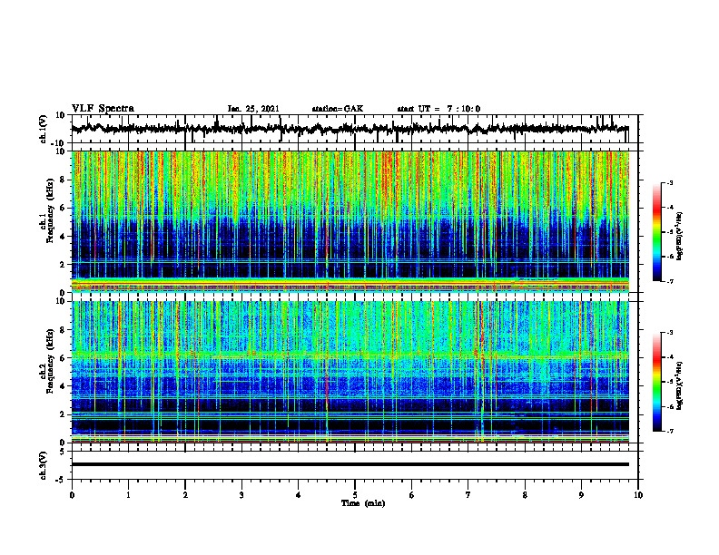Click the ch.2 spectrogram color scale bar
The image size is (719, 555).
656,382
